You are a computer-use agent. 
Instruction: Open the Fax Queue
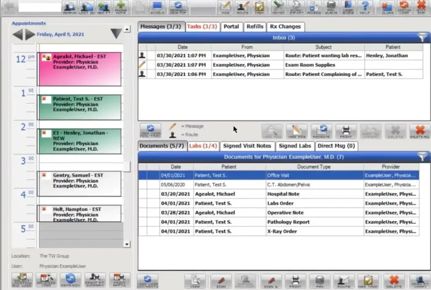[x=331, y=7]
